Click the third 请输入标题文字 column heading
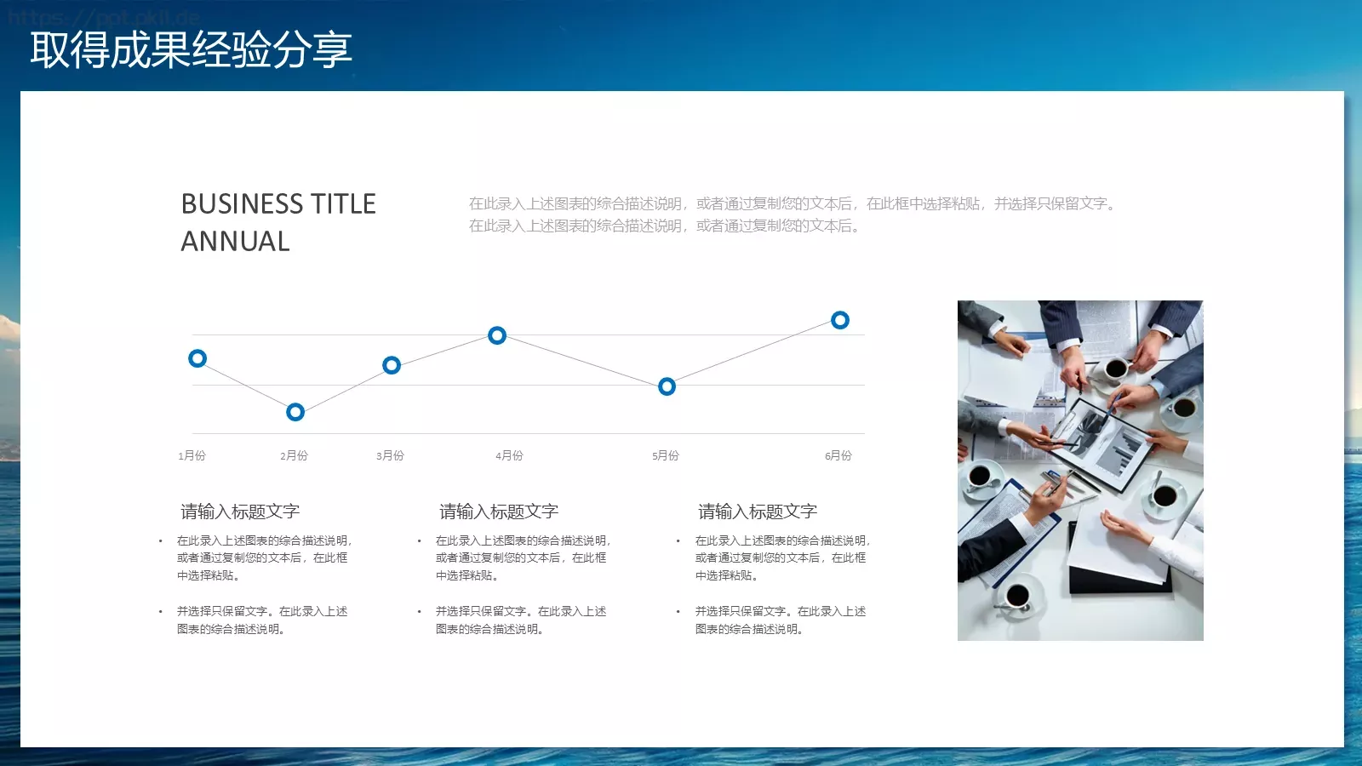This screenshot has width=1362, height=766. coord(758,512)
